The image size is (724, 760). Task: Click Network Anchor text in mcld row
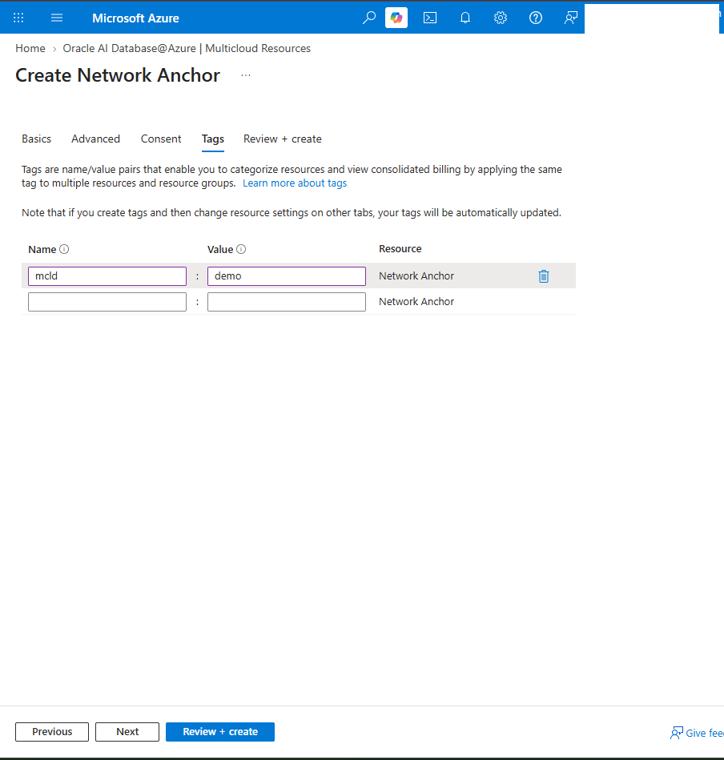pos(416,275)
